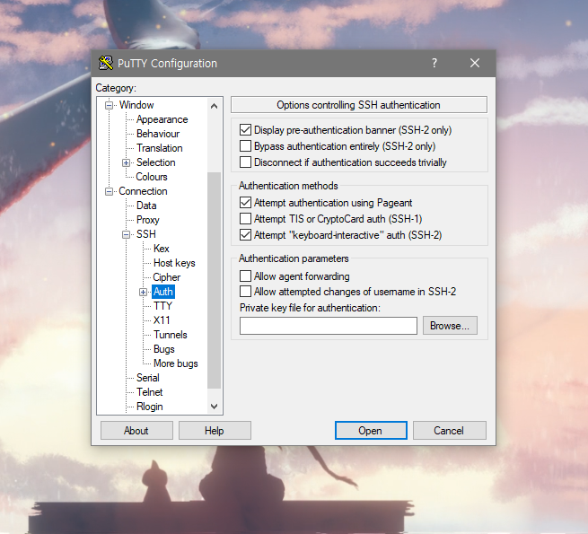Image resolution: width=588 pixels, height=534 pixels.
Task: Click the question mark help icon
Action: [x=434, y=63]
